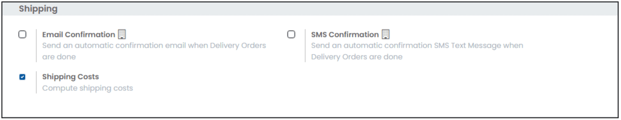Image resolution: width=621 pixels, height=120 pixels.
Task: Click 'Delivery Orders are done' under SMS Confirmation
Action: (x=357, y=57)
